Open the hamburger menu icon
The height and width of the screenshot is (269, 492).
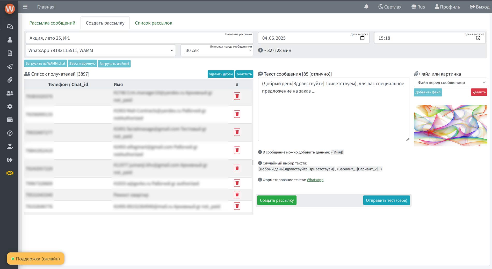tap(25, 7)
